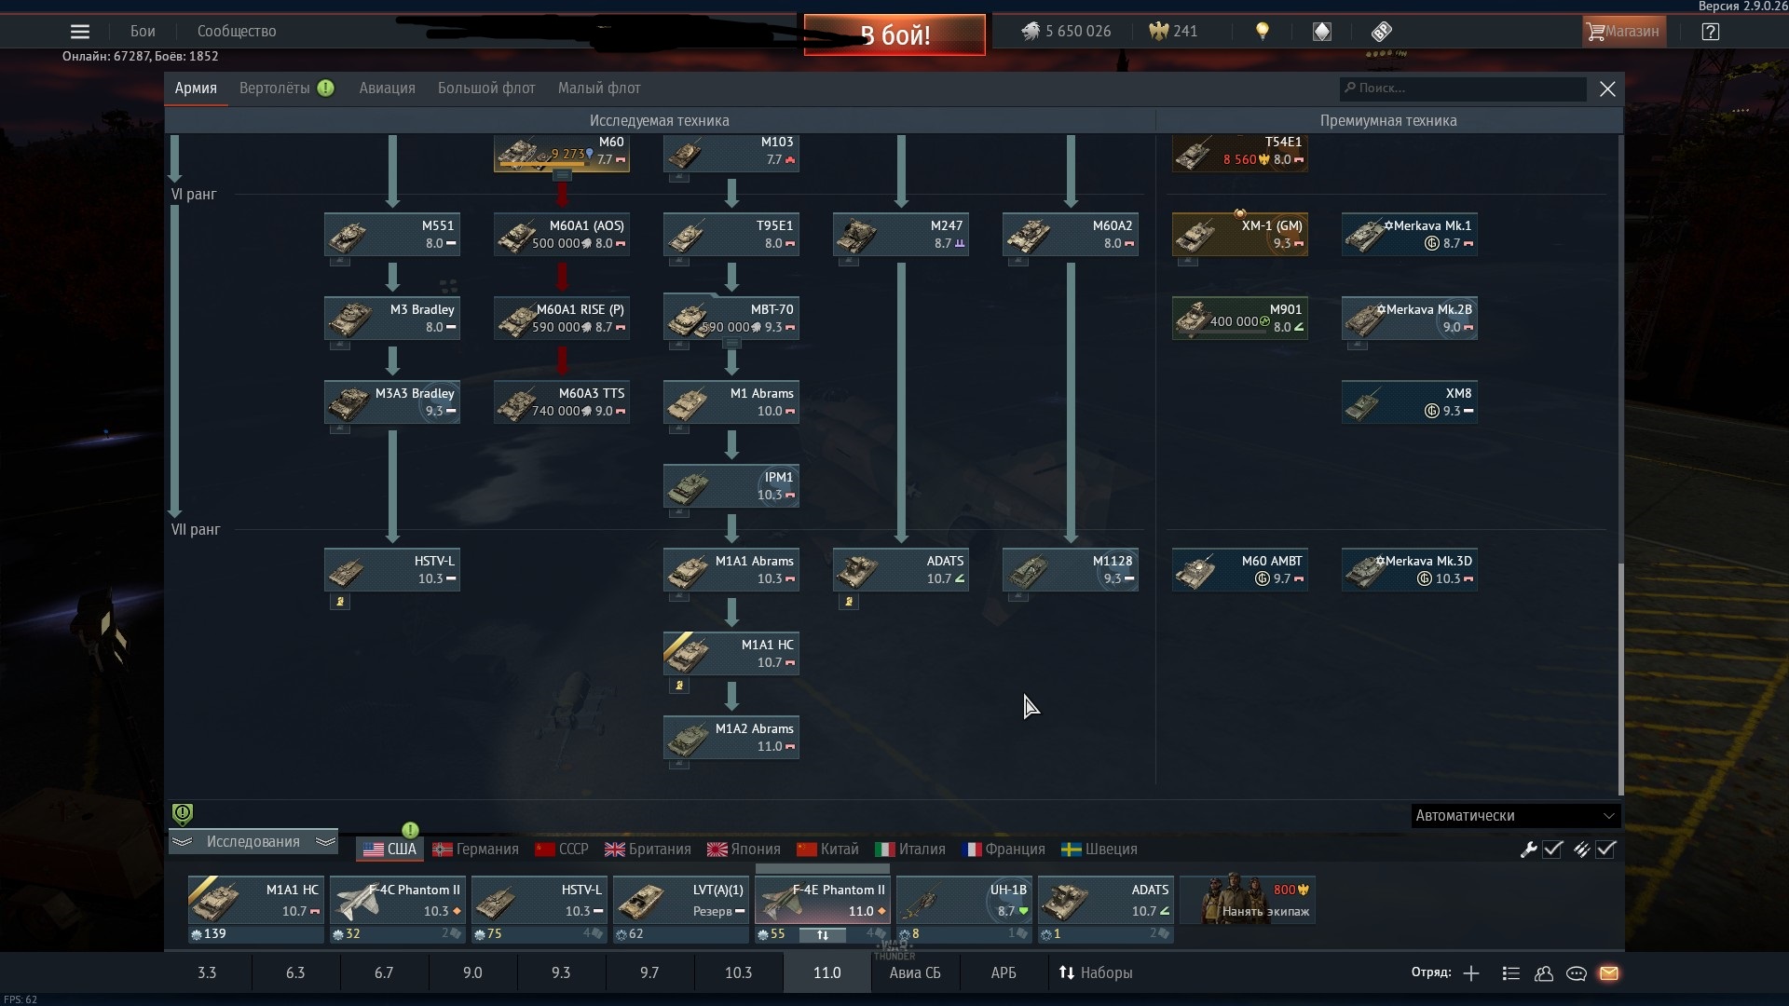Screen dimensions: 1789x1006
Task: Choose Германия nation flag tab
Action: point(475,850)
